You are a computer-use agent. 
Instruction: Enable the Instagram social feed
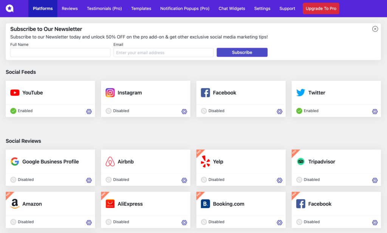(x=108, y=111)
